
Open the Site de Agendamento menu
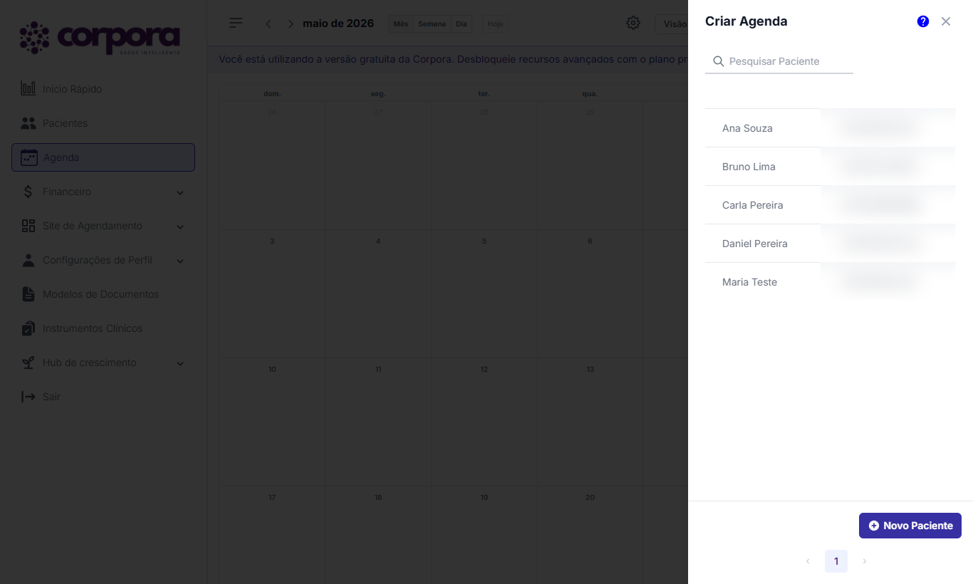pos(103,226)
